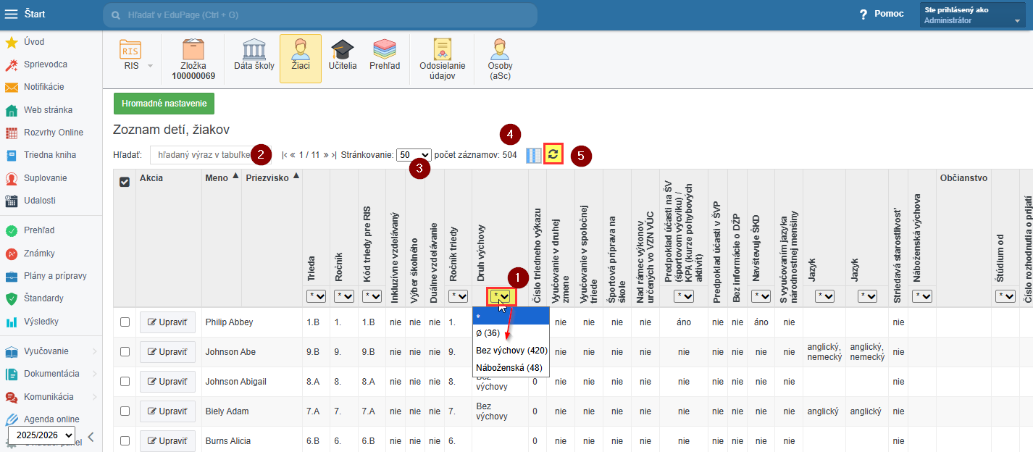Click the refresh table icon
The image size is (1033, 452).
pos(553,154)
